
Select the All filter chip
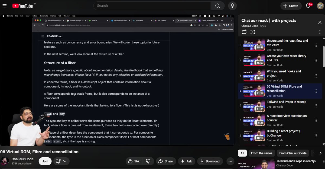tap(242, 153)
